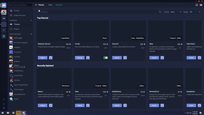Open DM with Server Captcha Bot
This screenshot has height=115, width=204.
(20, 85)
